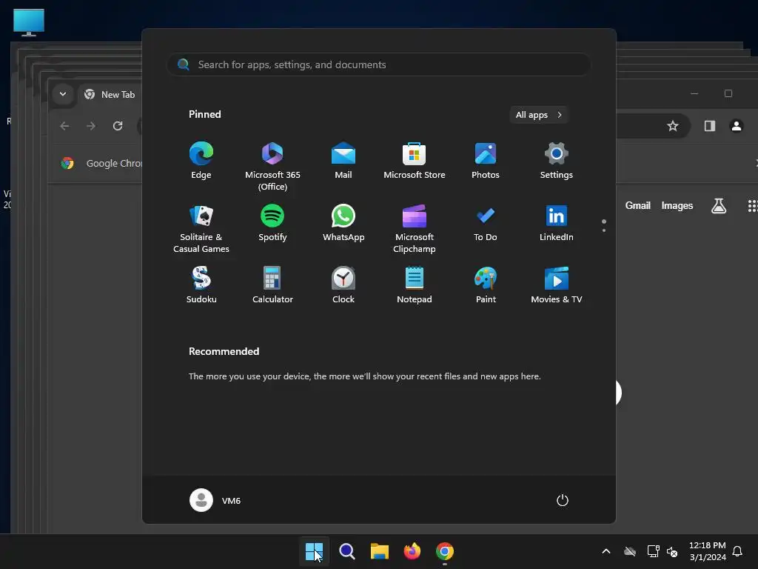Open the Mail app

(343, 161)
